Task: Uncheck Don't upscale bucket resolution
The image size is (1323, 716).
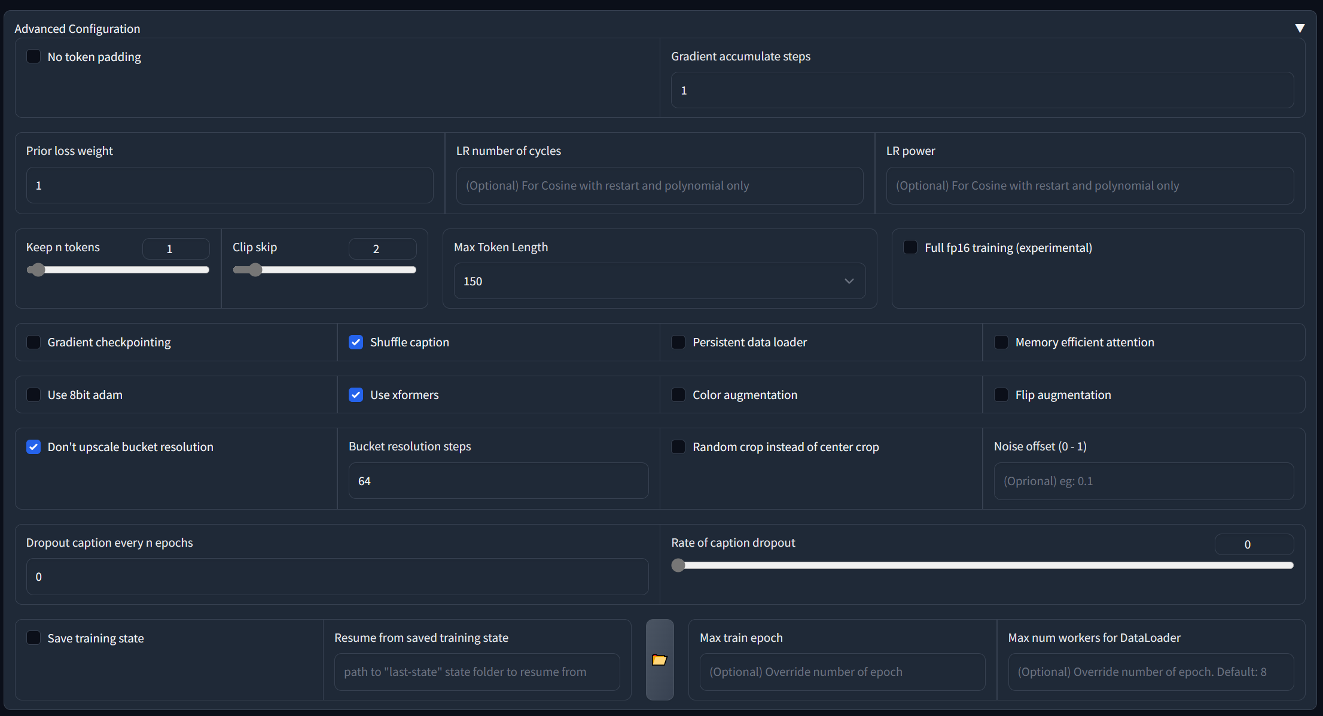Action: coord(33,447)
